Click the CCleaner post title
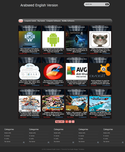Viewport: 125px width, 152px height. tap(53, 59)
